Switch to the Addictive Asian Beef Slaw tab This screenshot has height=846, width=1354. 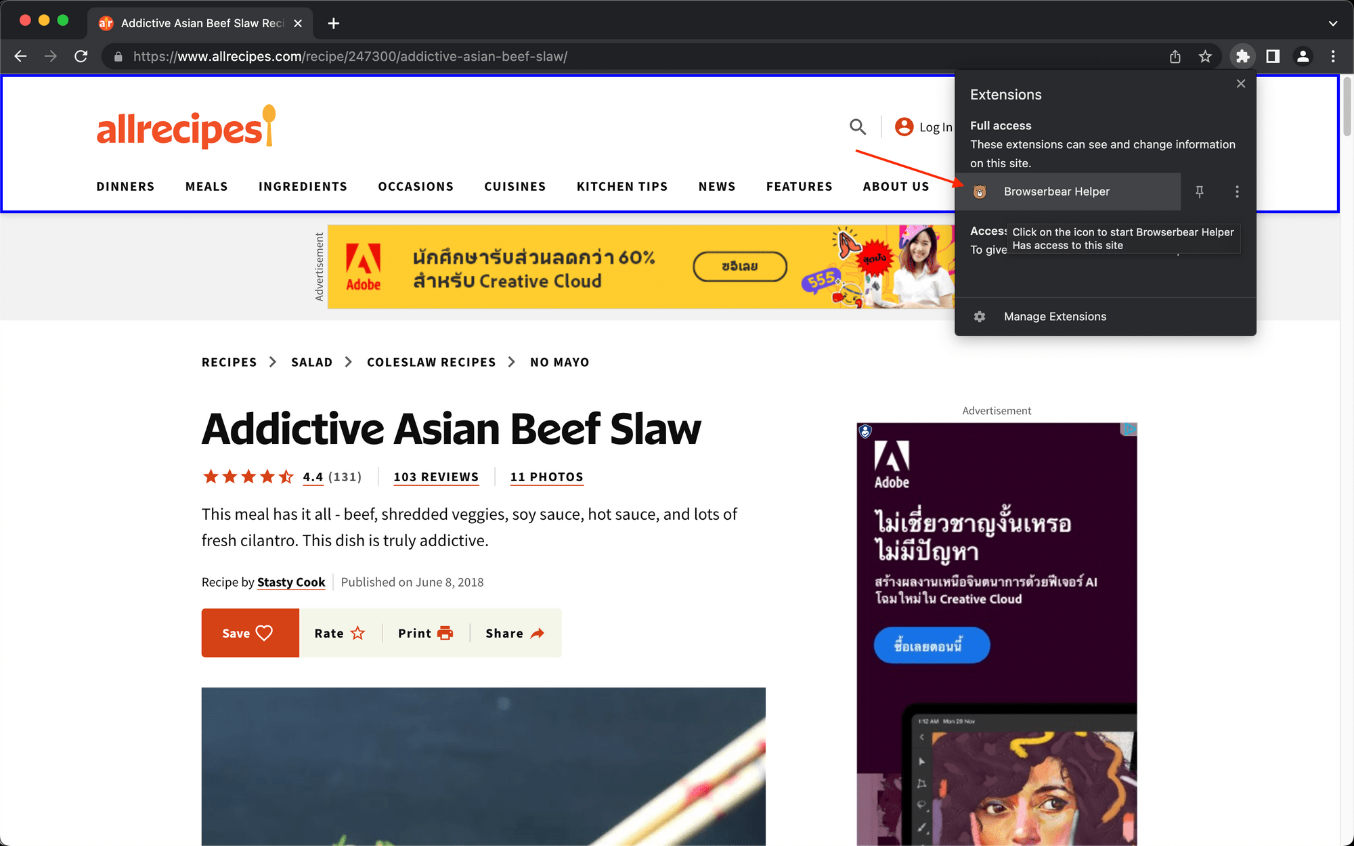click(196, 22)
